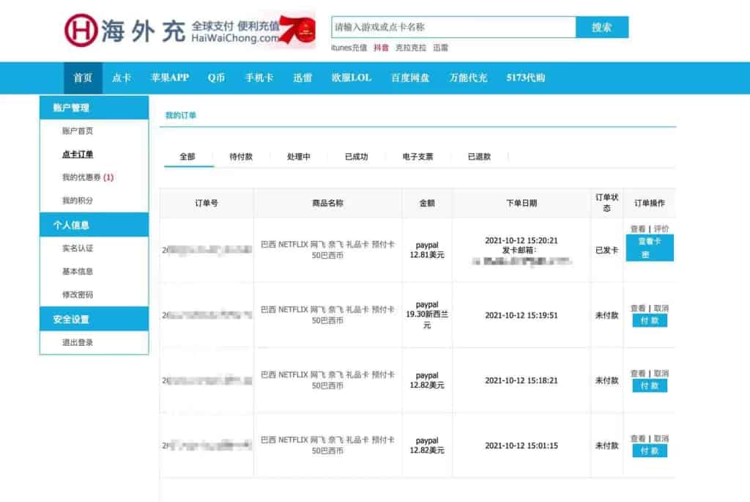Open the Q币 navigation menu
Image resolution: width=750 pixels, height=502 pixels.
tap(218, 77)
